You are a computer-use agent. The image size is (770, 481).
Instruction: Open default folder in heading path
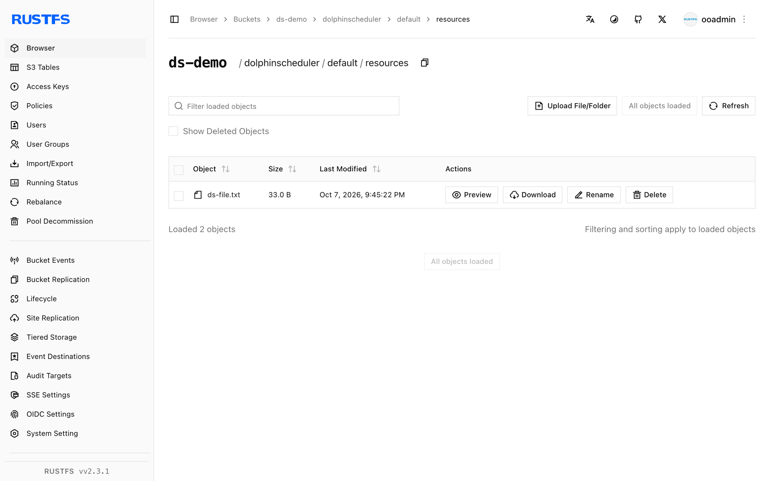click(x=342, y=63)
